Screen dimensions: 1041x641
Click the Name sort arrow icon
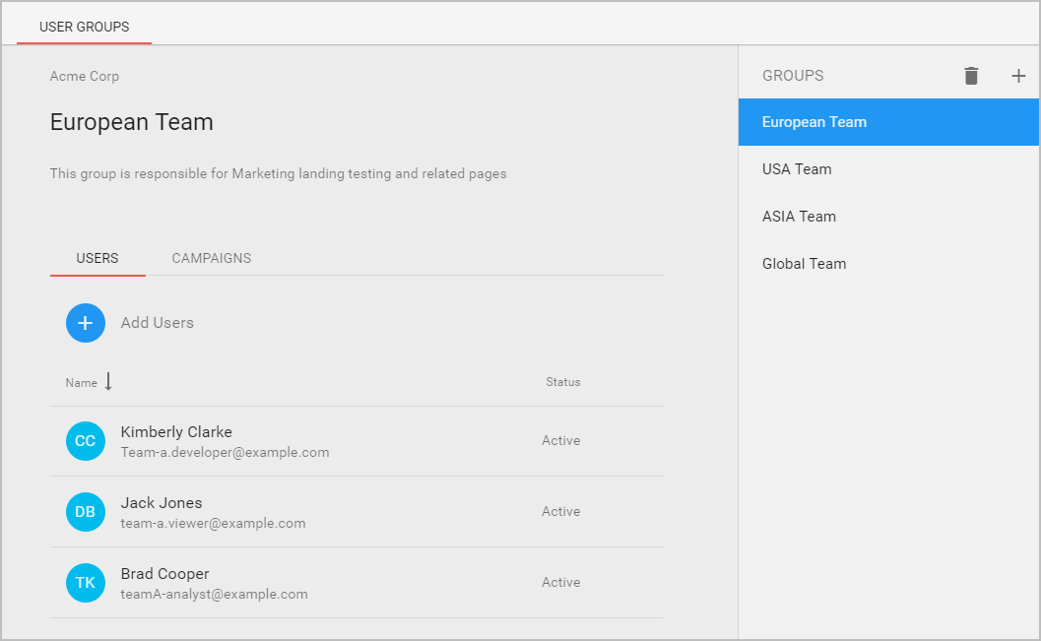click(x=108, y=382)
